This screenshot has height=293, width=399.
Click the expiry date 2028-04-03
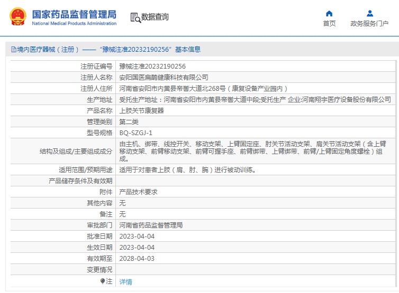(137, 259)
